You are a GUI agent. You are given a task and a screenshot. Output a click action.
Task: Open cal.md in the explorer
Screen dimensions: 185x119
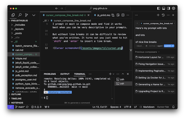click(x=24, y=50)
